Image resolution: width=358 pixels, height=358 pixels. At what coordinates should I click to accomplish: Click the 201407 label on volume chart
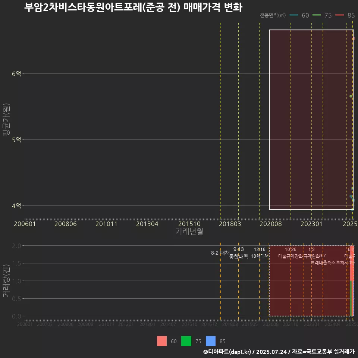[168, 324]
